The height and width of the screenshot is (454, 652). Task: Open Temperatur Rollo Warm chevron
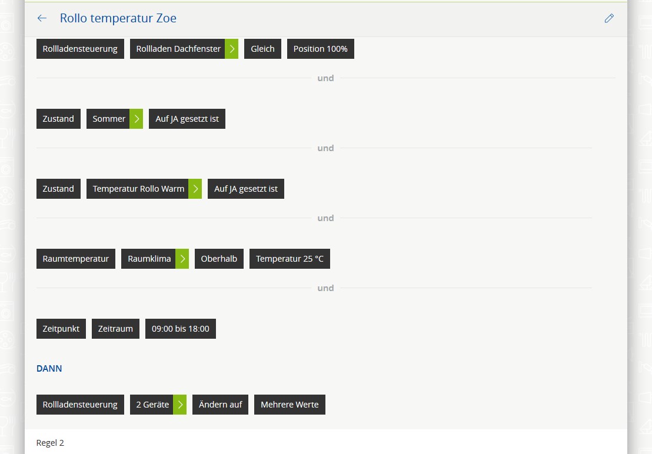pyautogui.click(x=195, y=189)
